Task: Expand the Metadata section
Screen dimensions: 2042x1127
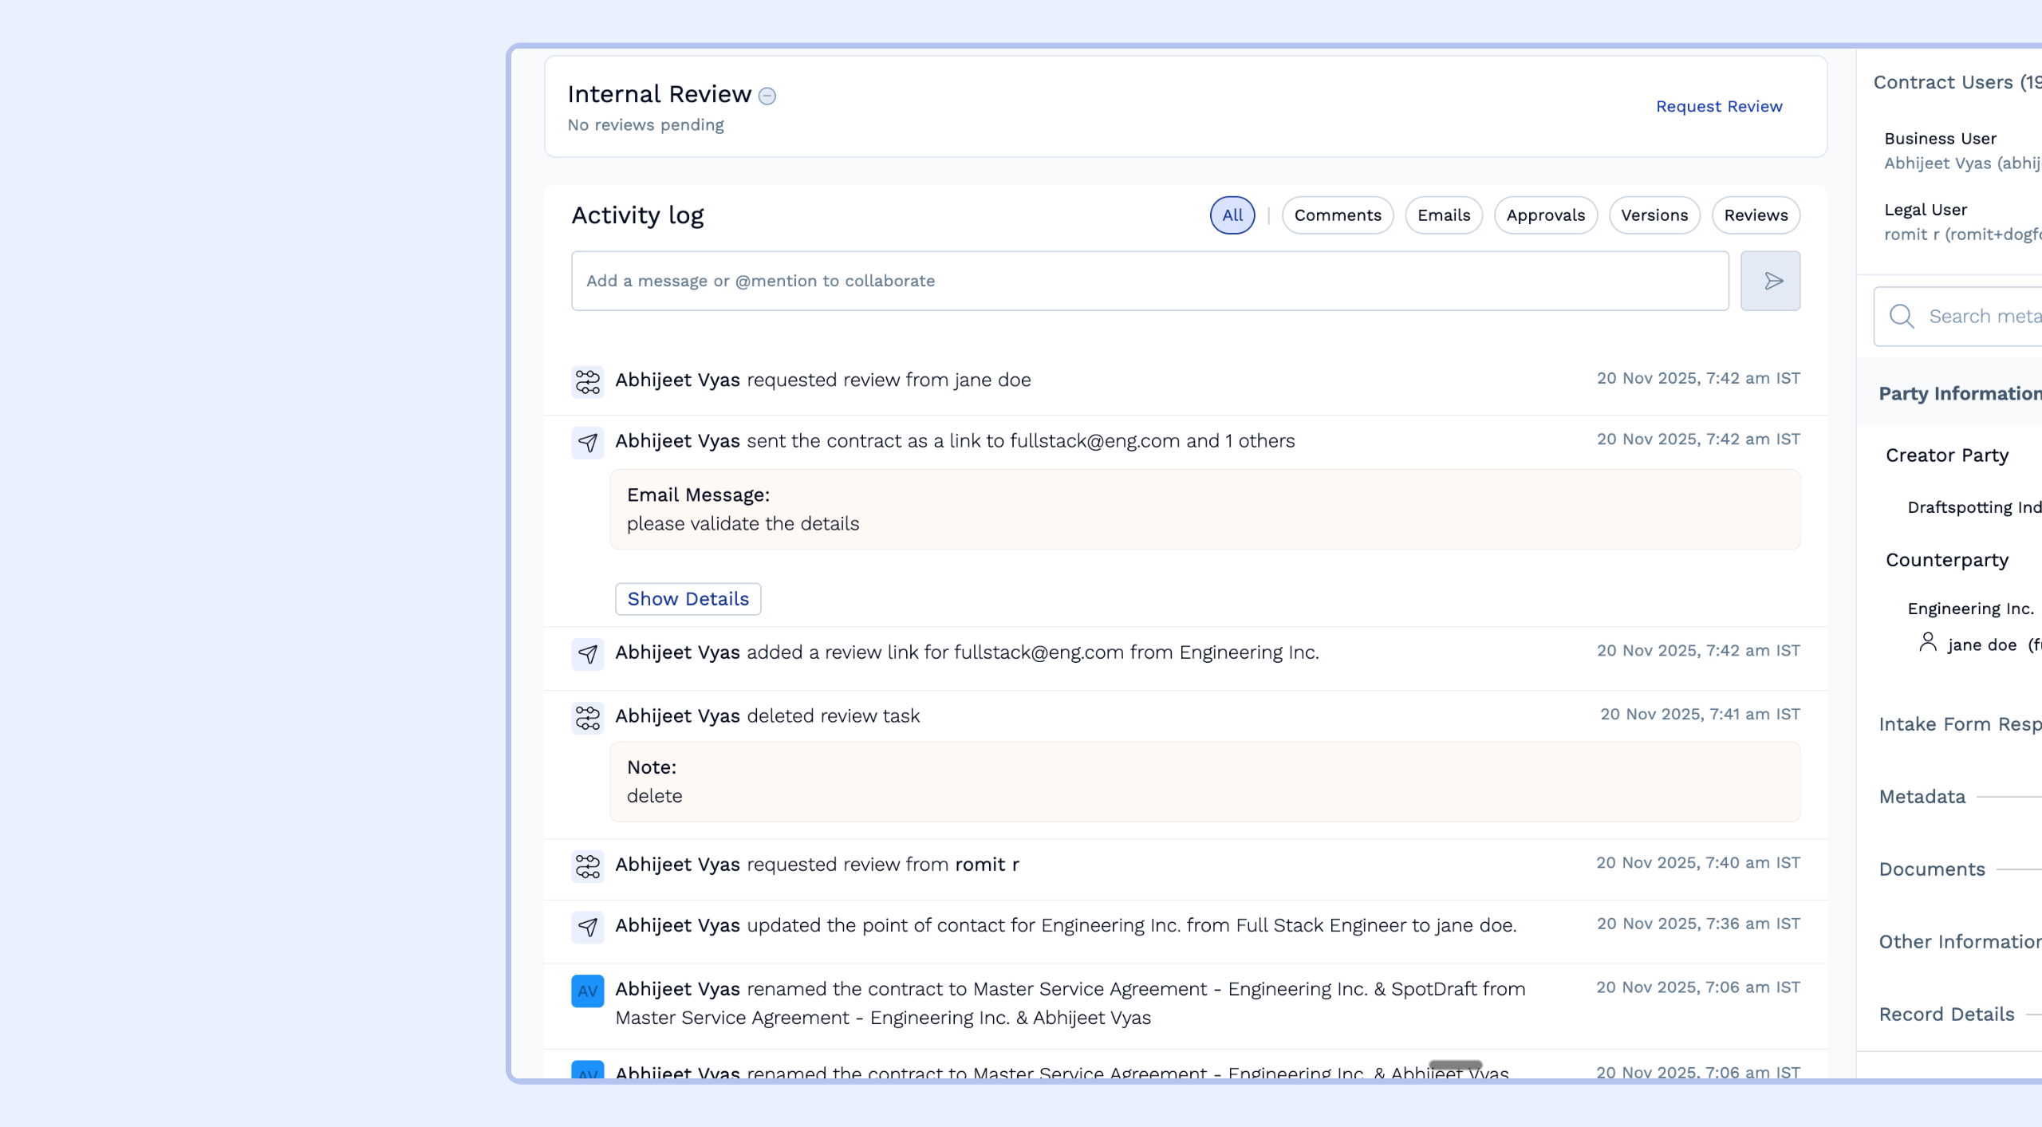Action: click(x=1922, y=797)
